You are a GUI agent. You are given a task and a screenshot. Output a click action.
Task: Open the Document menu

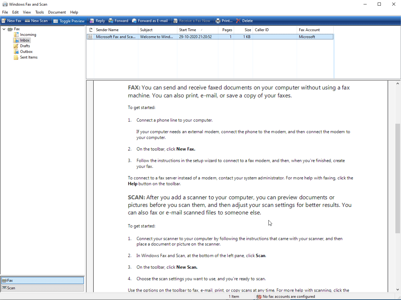tap(57, 12)
